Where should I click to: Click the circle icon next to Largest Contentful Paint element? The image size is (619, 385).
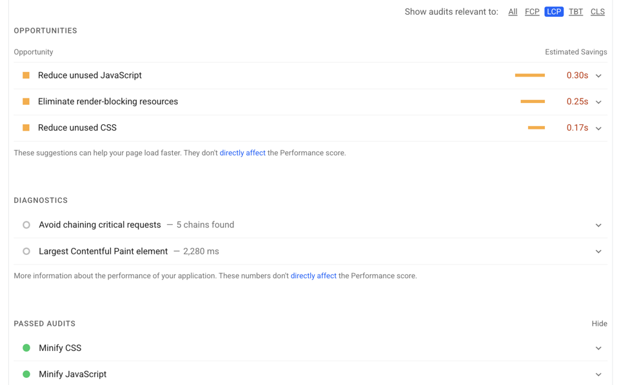26,251
